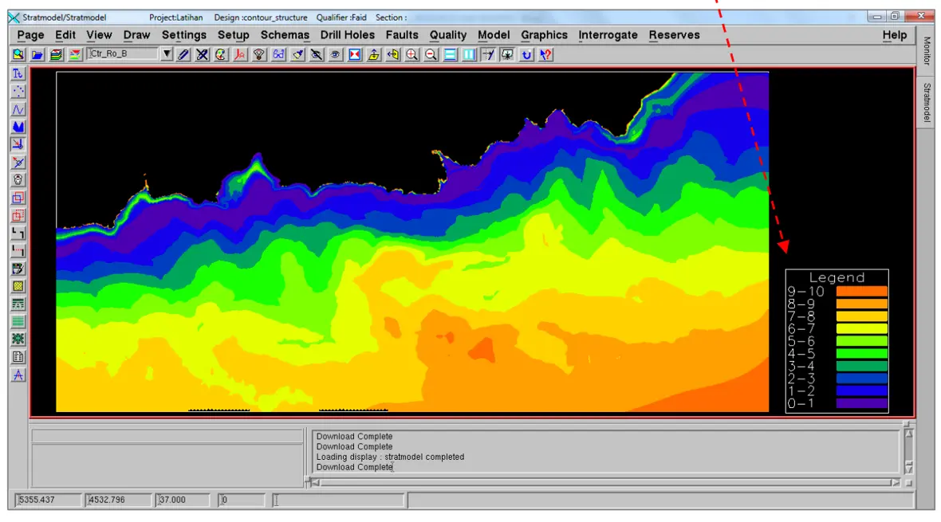
Task: Click the table text sidebar icon
Action: click(18, 304)
